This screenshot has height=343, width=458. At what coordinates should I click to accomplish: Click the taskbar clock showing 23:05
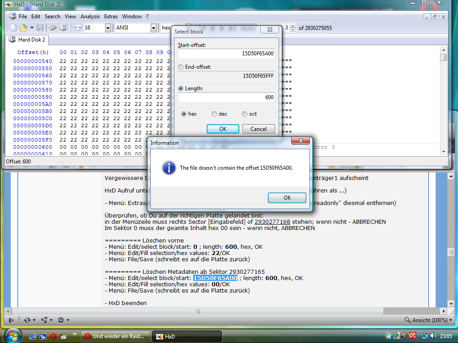click(x=446, y=336)
